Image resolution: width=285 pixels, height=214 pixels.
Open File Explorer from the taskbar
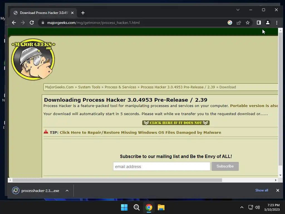tap(161, 207)
